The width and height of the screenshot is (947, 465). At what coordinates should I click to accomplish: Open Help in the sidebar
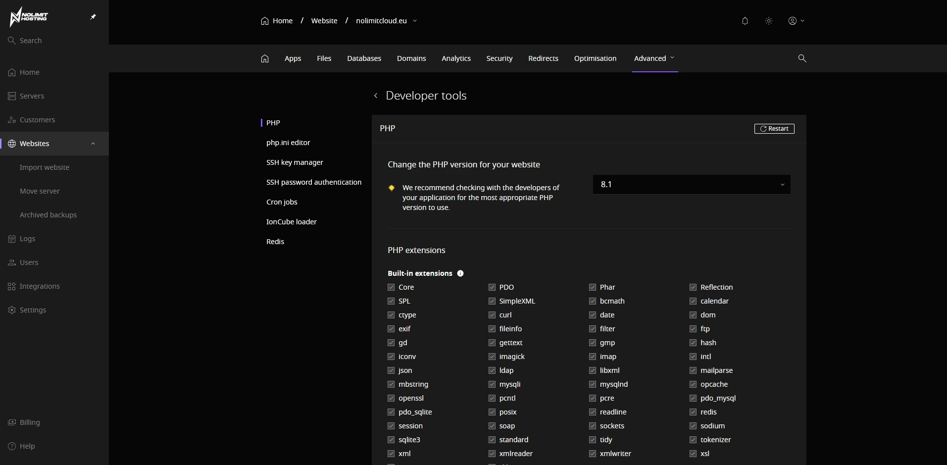click(x=54, y=446)
